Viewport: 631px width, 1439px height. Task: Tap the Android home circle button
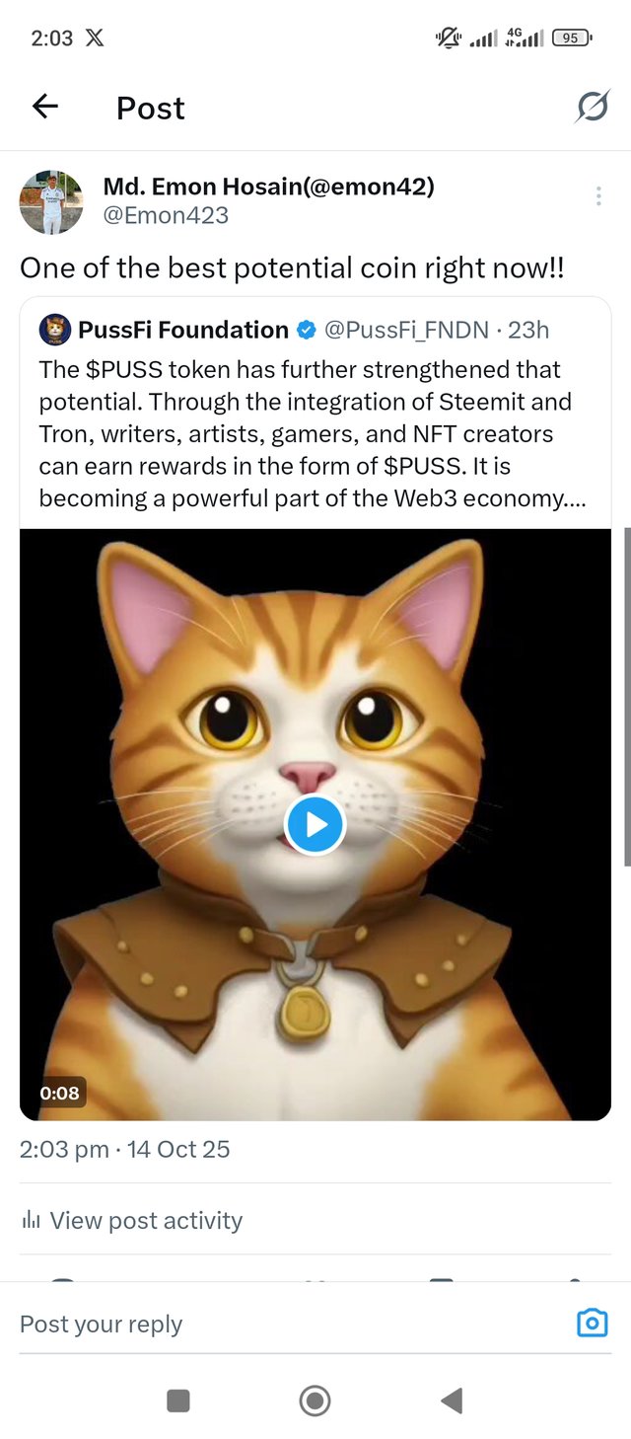click(315, 1400)
